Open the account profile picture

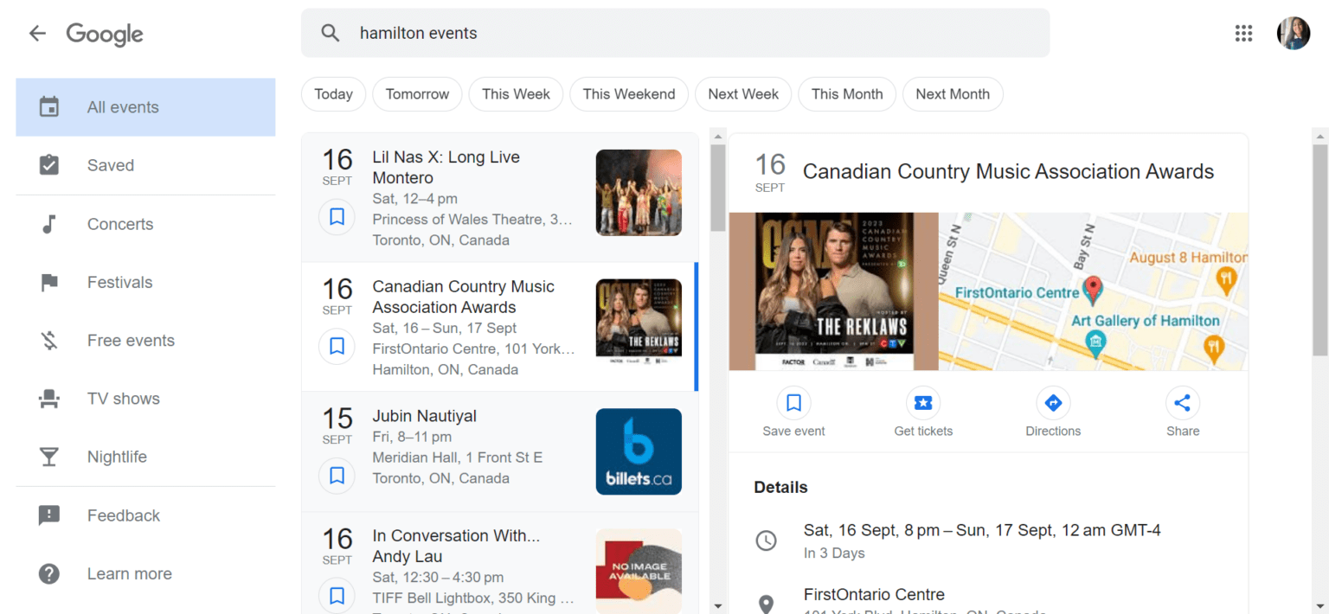[x=1293, y=34]
